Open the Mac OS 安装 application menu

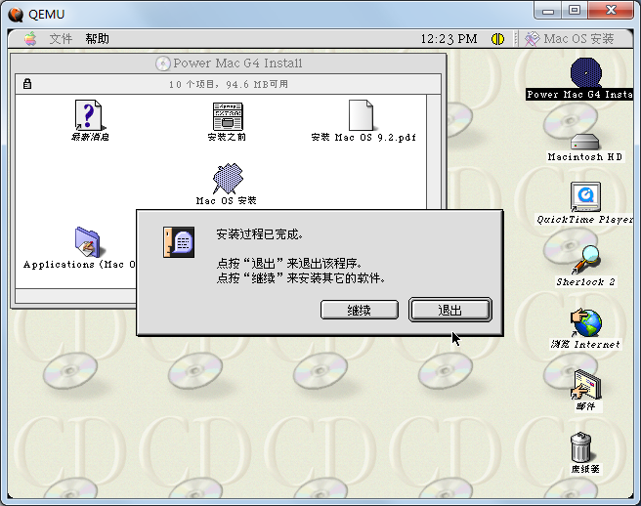coord(569,39)
